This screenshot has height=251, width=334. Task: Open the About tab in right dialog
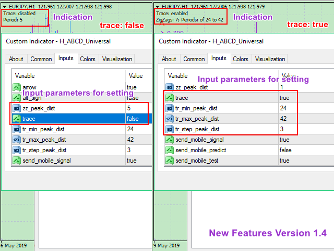click(x=169, y=59)
